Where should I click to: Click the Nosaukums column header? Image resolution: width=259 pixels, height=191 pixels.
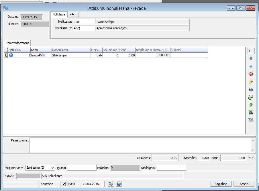point(71,50)
